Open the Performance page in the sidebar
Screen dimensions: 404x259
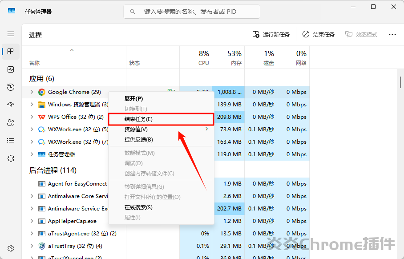click(x=11, y=69)
